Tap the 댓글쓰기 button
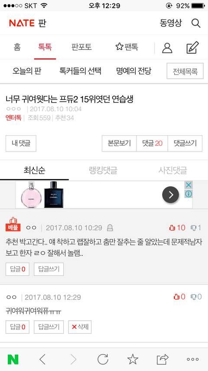Screen dimensions: 208x371 click(185, 143)
